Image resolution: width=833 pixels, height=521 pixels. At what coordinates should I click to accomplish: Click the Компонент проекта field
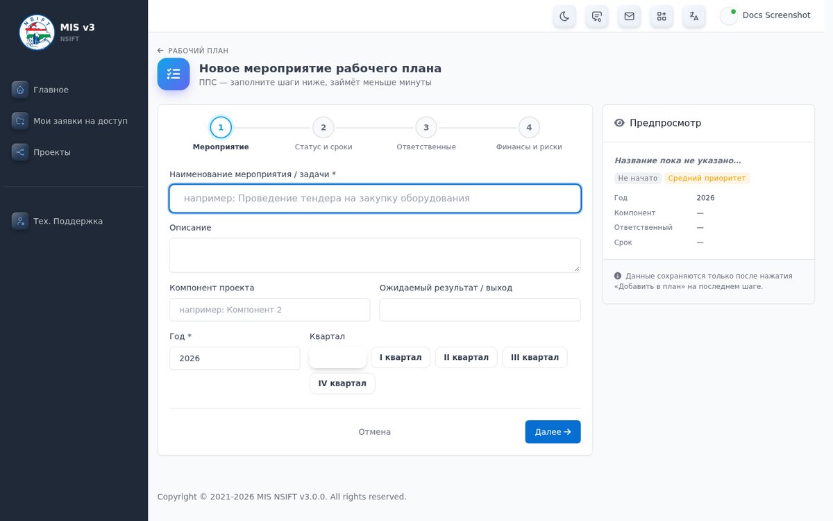pos(270,310)
